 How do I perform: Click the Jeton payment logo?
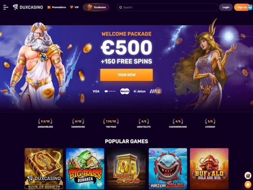140,91
